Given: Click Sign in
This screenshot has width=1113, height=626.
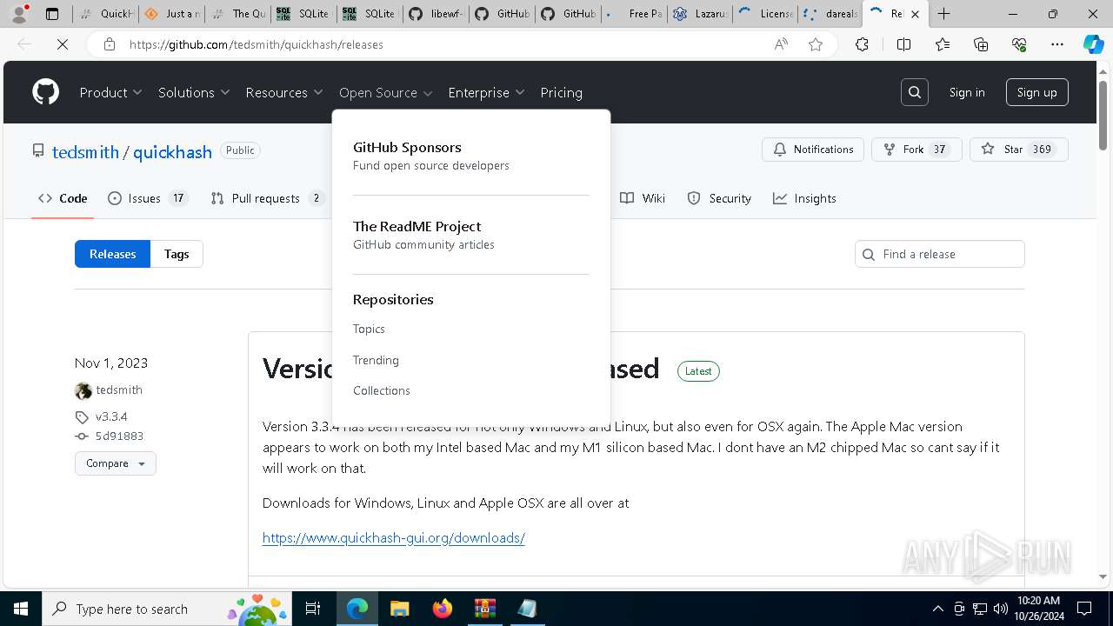Looking at the screenshot, I should [967, 92].
